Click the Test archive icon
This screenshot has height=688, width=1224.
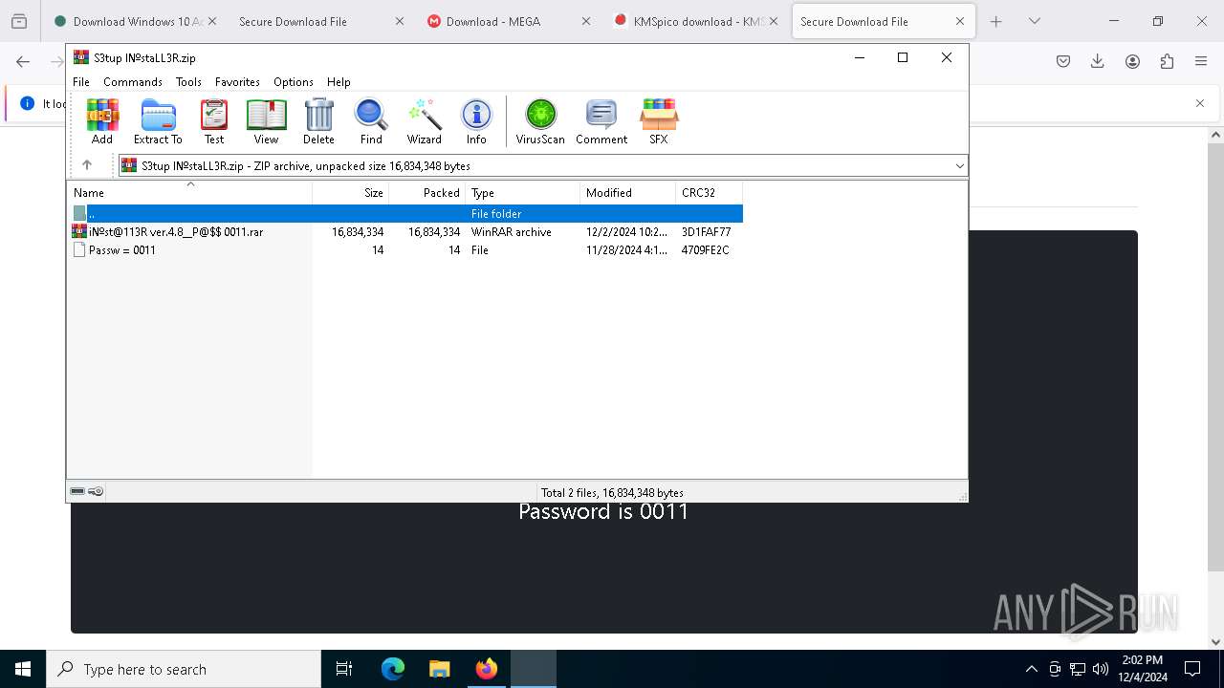(214, 121)
